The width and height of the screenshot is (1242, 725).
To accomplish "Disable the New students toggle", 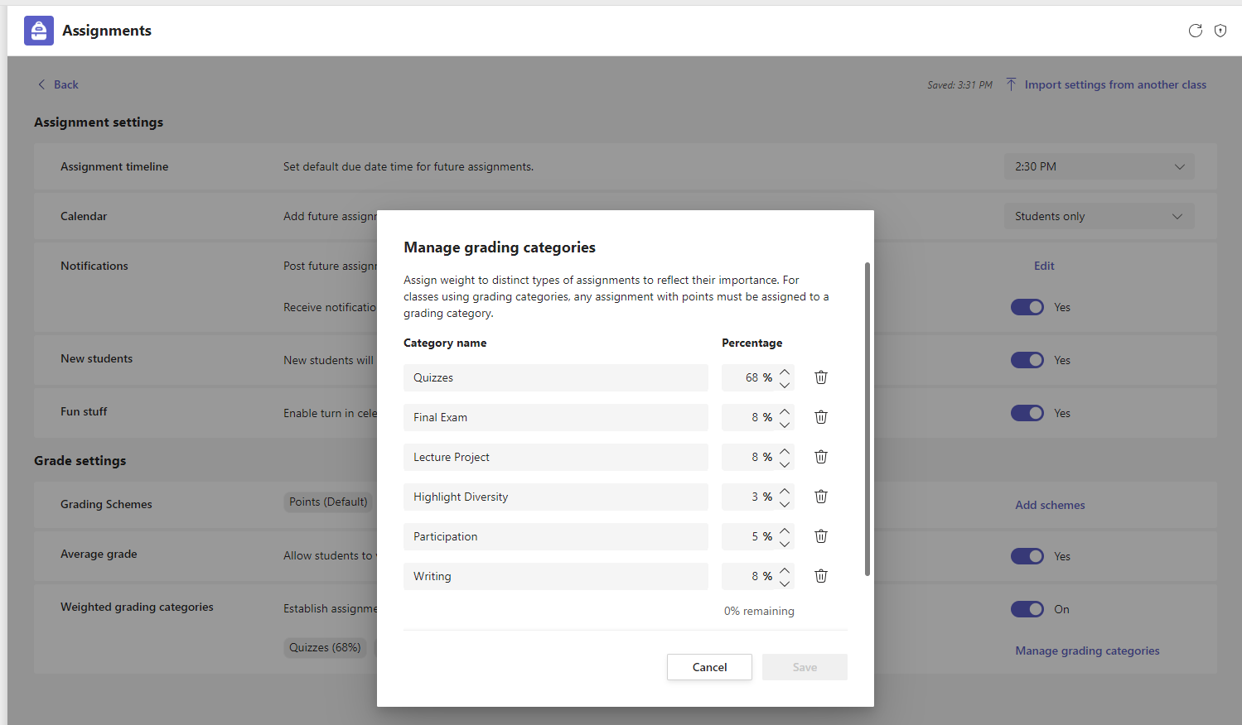I will (x=1027, y=360).
